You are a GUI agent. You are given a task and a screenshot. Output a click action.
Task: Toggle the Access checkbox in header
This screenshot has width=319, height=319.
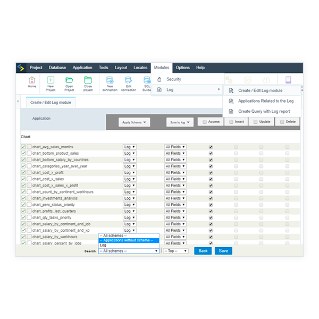point(205,122)
